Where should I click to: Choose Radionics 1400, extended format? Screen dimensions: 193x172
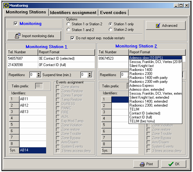(155, 101)
